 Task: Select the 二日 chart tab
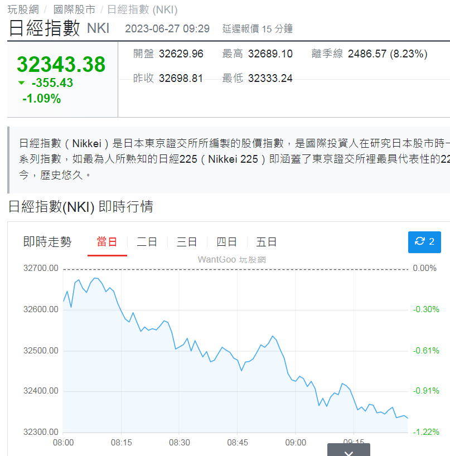coord(147,242)
